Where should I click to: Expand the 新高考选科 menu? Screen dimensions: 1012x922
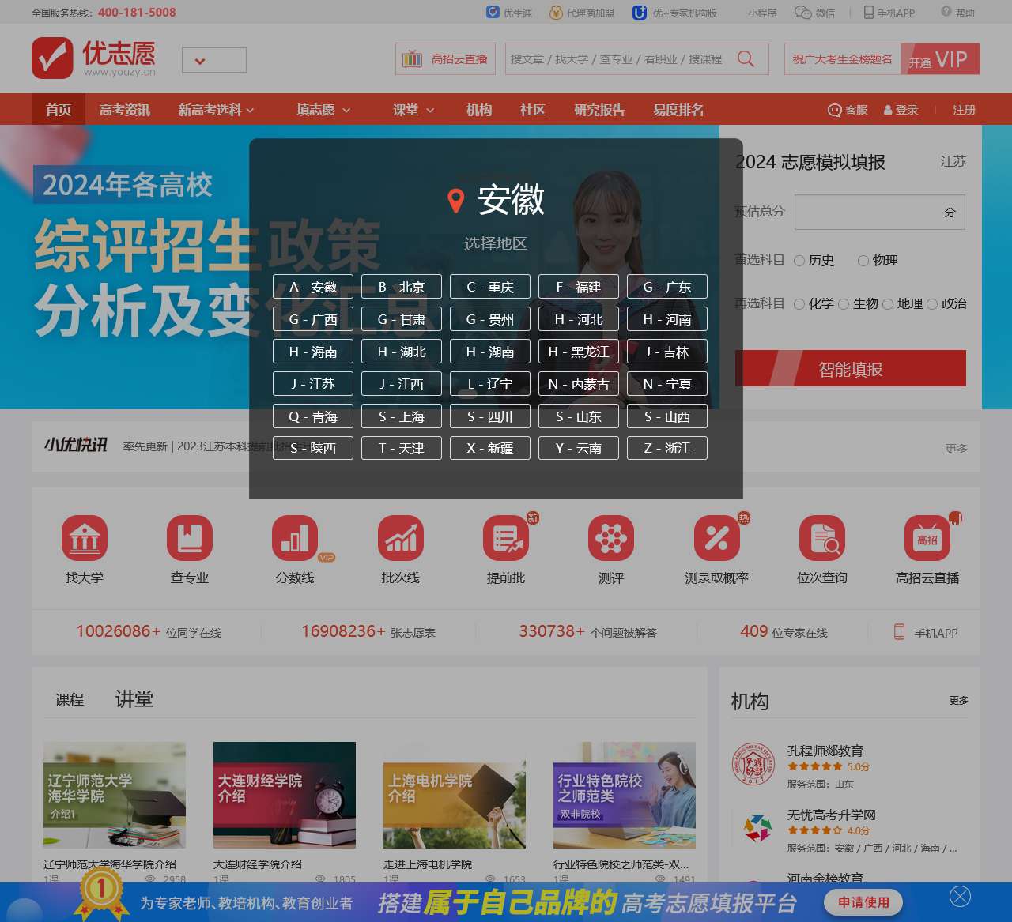pos(216,110)
